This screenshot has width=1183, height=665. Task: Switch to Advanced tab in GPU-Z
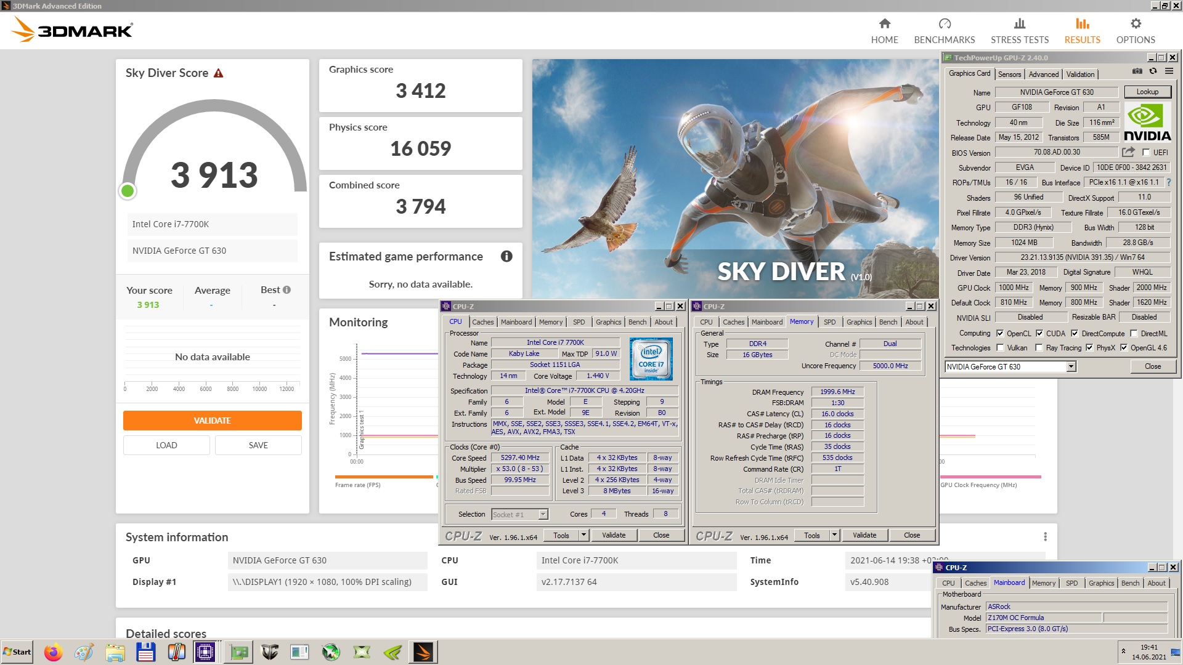tap(1044, 74)
